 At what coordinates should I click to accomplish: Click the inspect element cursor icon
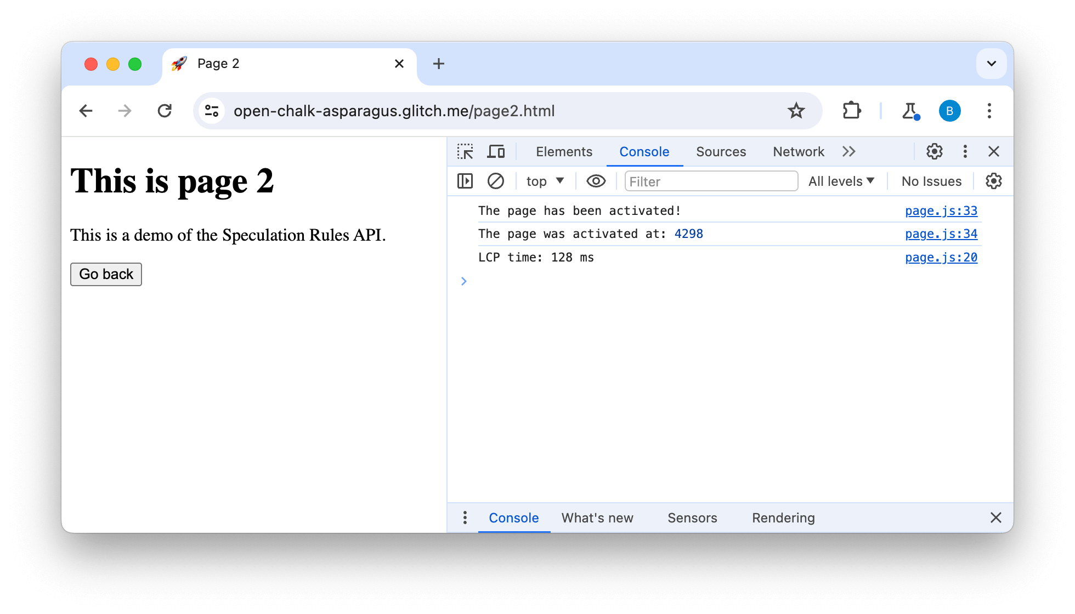tap(465, 151)
